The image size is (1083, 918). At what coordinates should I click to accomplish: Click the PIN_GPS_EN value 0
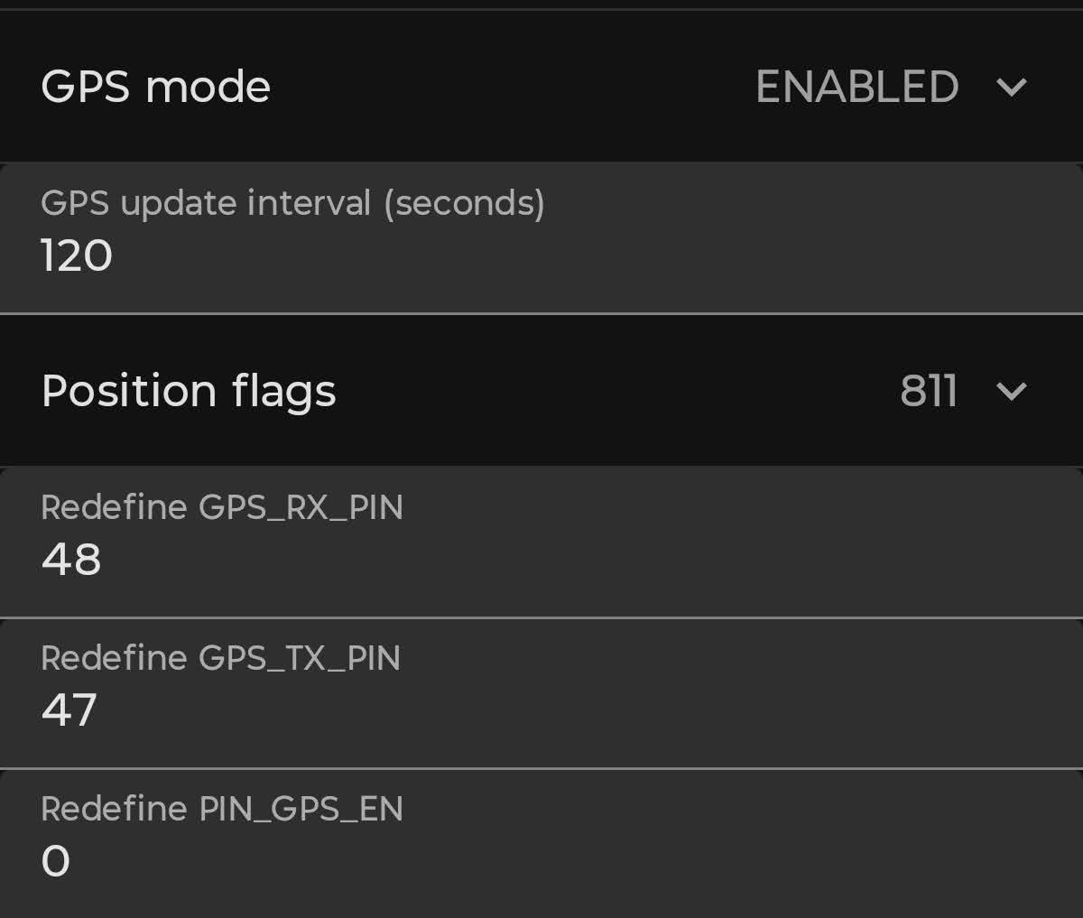point(55,861)
